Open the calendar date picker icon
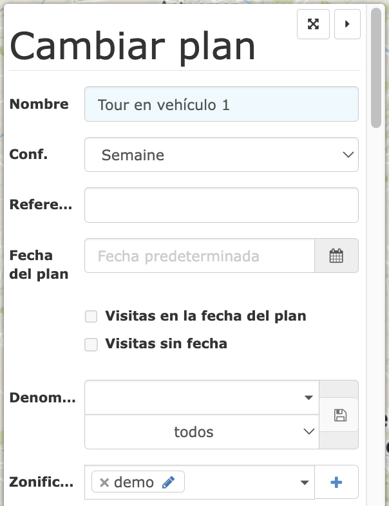 pyautogui.click(x=336, y=256)
